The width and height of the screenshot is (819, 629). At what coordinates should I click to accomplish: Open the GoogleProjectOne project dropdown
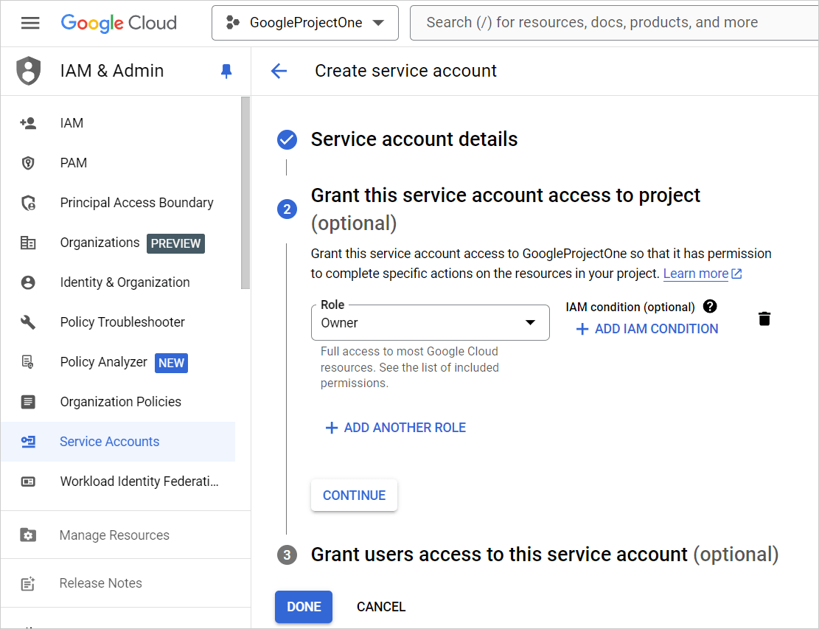[x=305, y=23]
